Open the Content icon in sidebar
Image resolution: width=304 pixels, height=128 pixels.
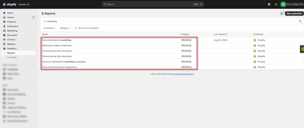tap(4, 40)
